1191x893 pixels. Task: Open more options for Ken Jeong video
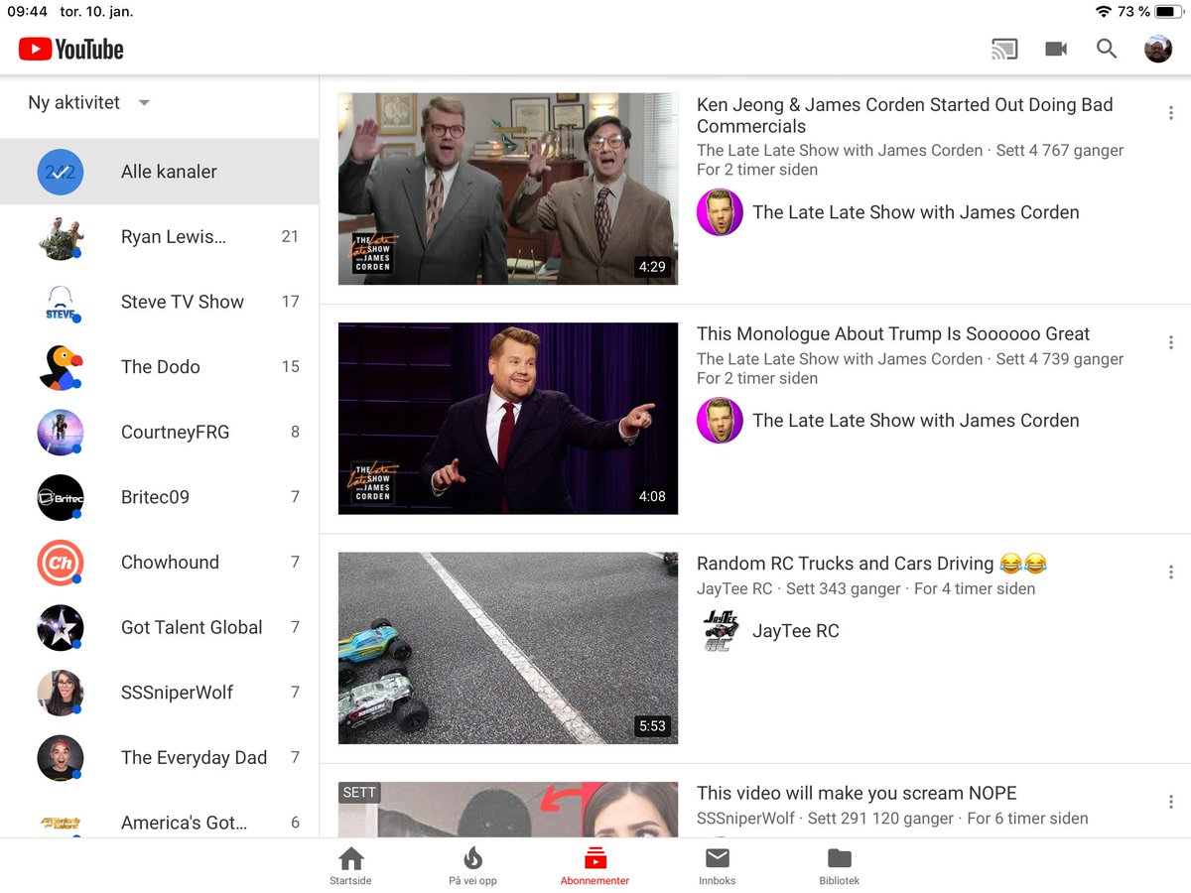pyautogui.click(x=1171, y=113)
